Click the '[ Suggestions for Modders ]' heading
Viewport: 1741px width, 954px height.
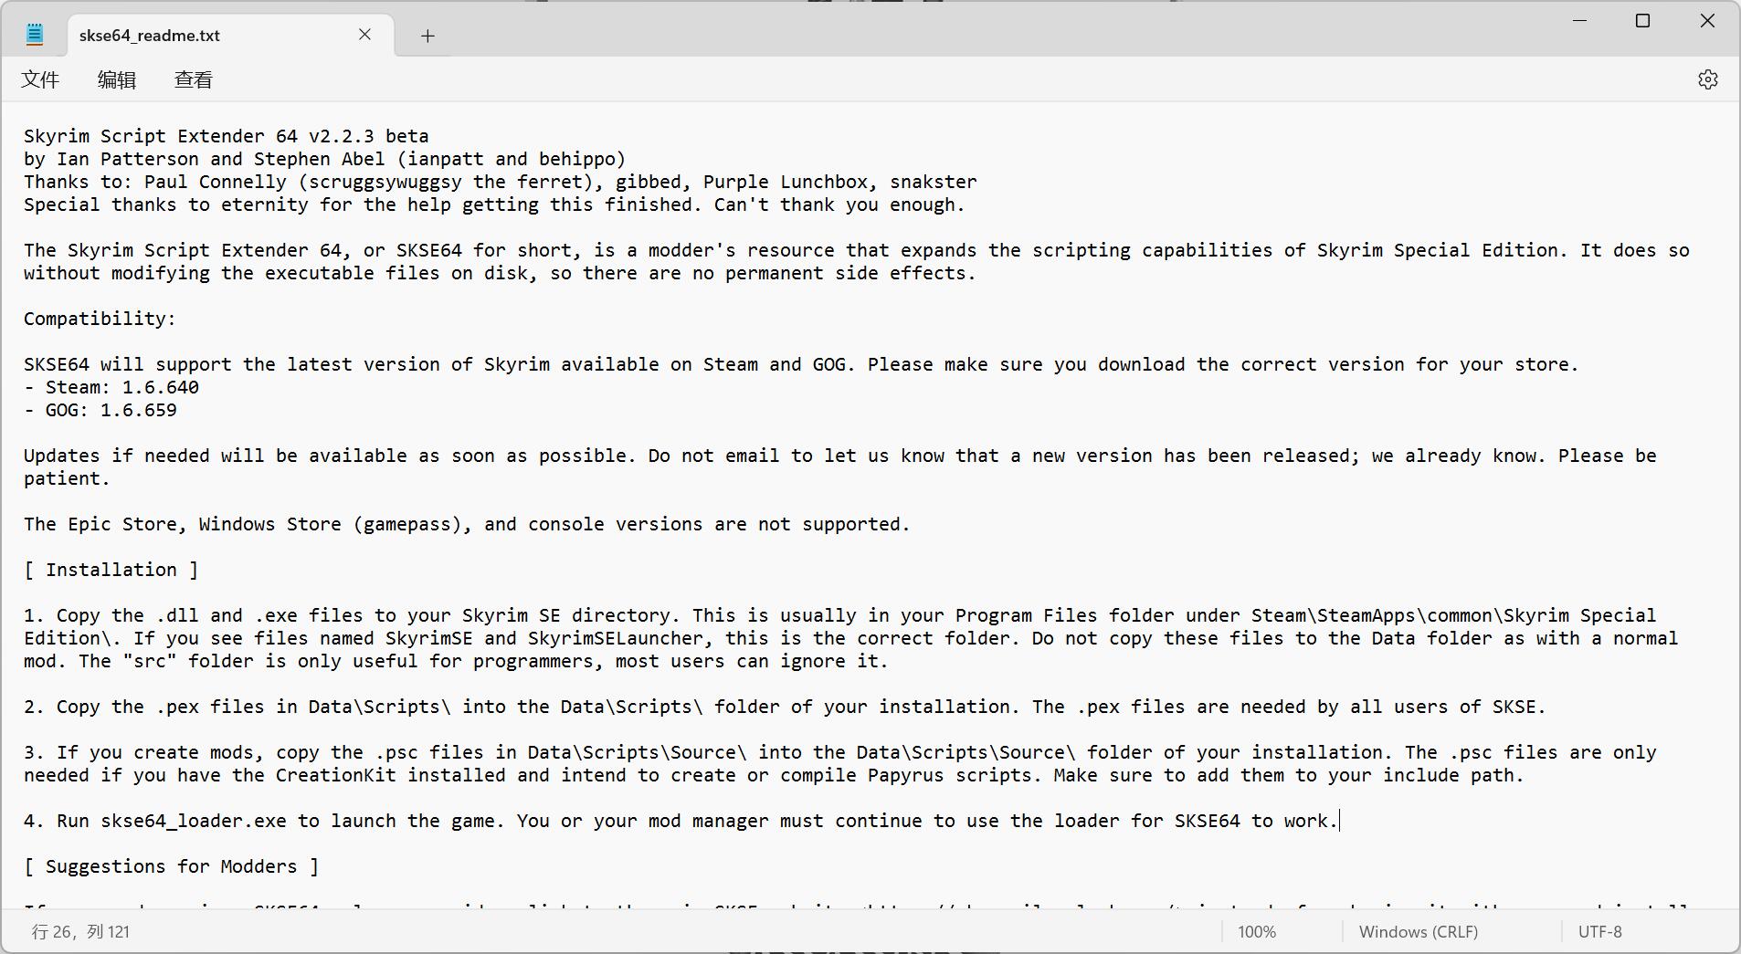[x=172, y=866]
